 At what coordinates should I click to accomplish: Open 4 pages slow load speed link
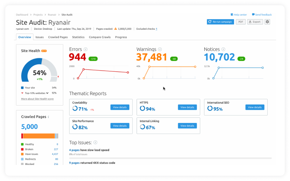coord(74,150)
